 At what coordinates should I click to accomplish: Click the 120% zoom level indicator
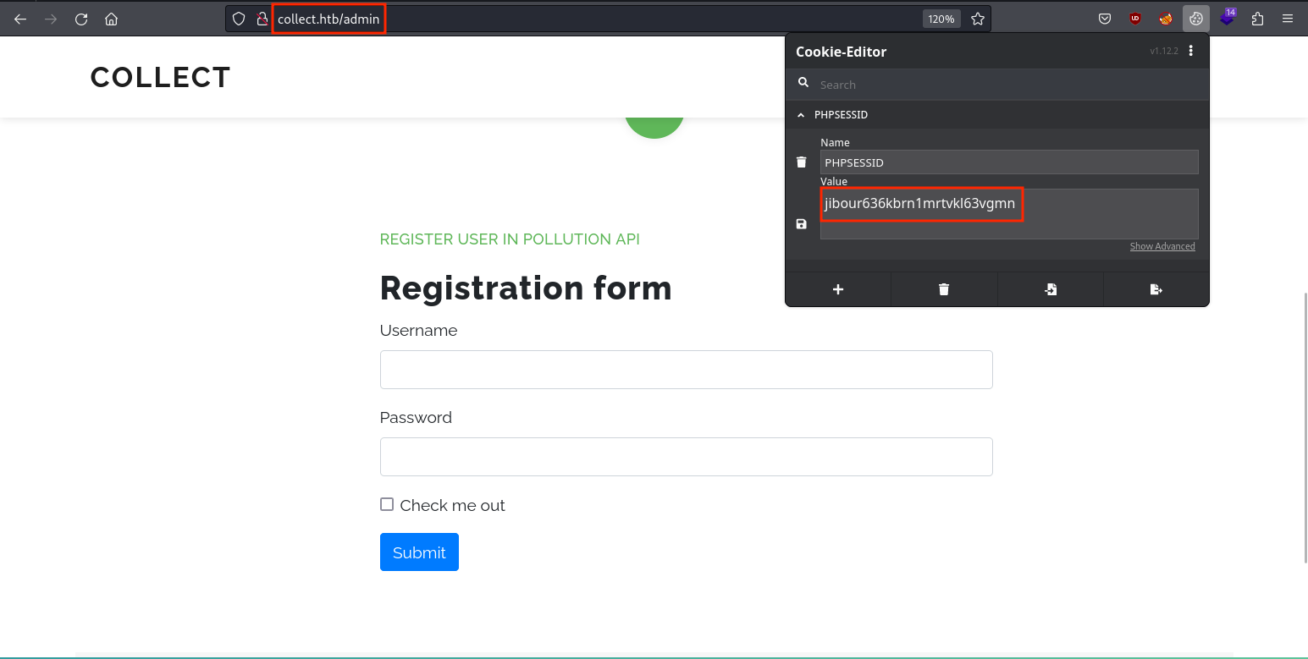(x=941, y=19)
